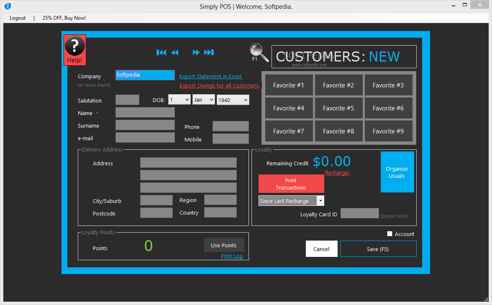Close the Simply POS window
The height and width of the screenshot is (305, 492).
[x=480, y=5]
